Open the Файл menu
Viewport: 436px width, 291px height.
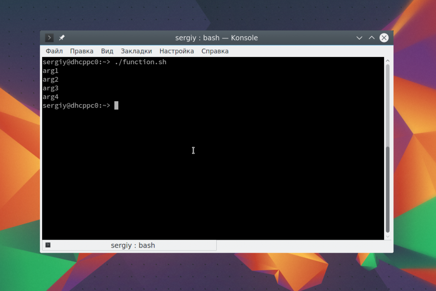(x=54, y=51)
